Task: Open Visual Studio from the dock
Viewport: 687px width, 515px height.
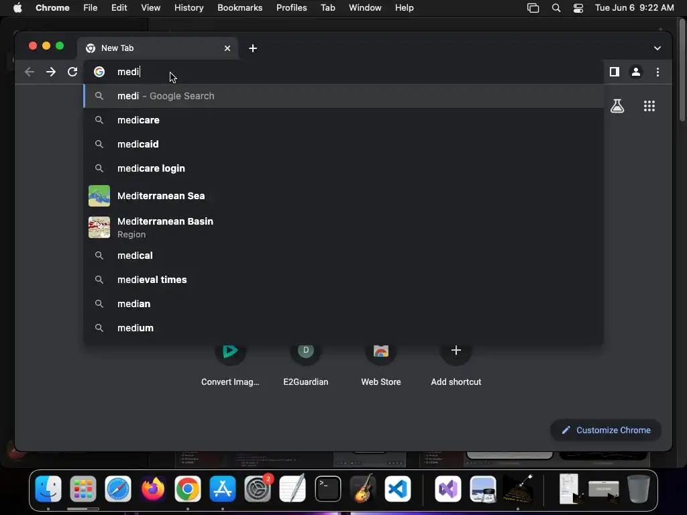Action: click(x=447, y=488)
